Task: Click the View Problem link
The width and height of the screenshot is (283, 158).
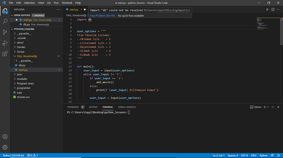Action: [x=103, y=16]
